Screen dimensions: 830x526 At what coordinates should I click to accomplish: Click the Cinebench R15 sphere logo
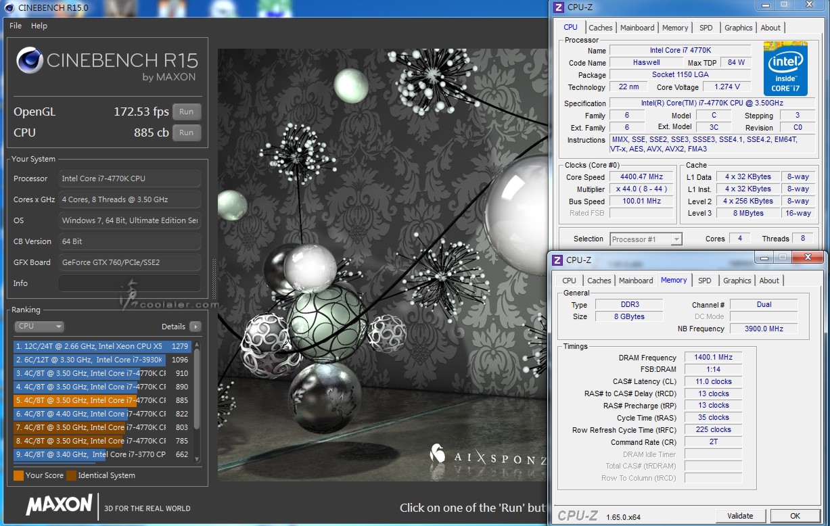point(29,62)
